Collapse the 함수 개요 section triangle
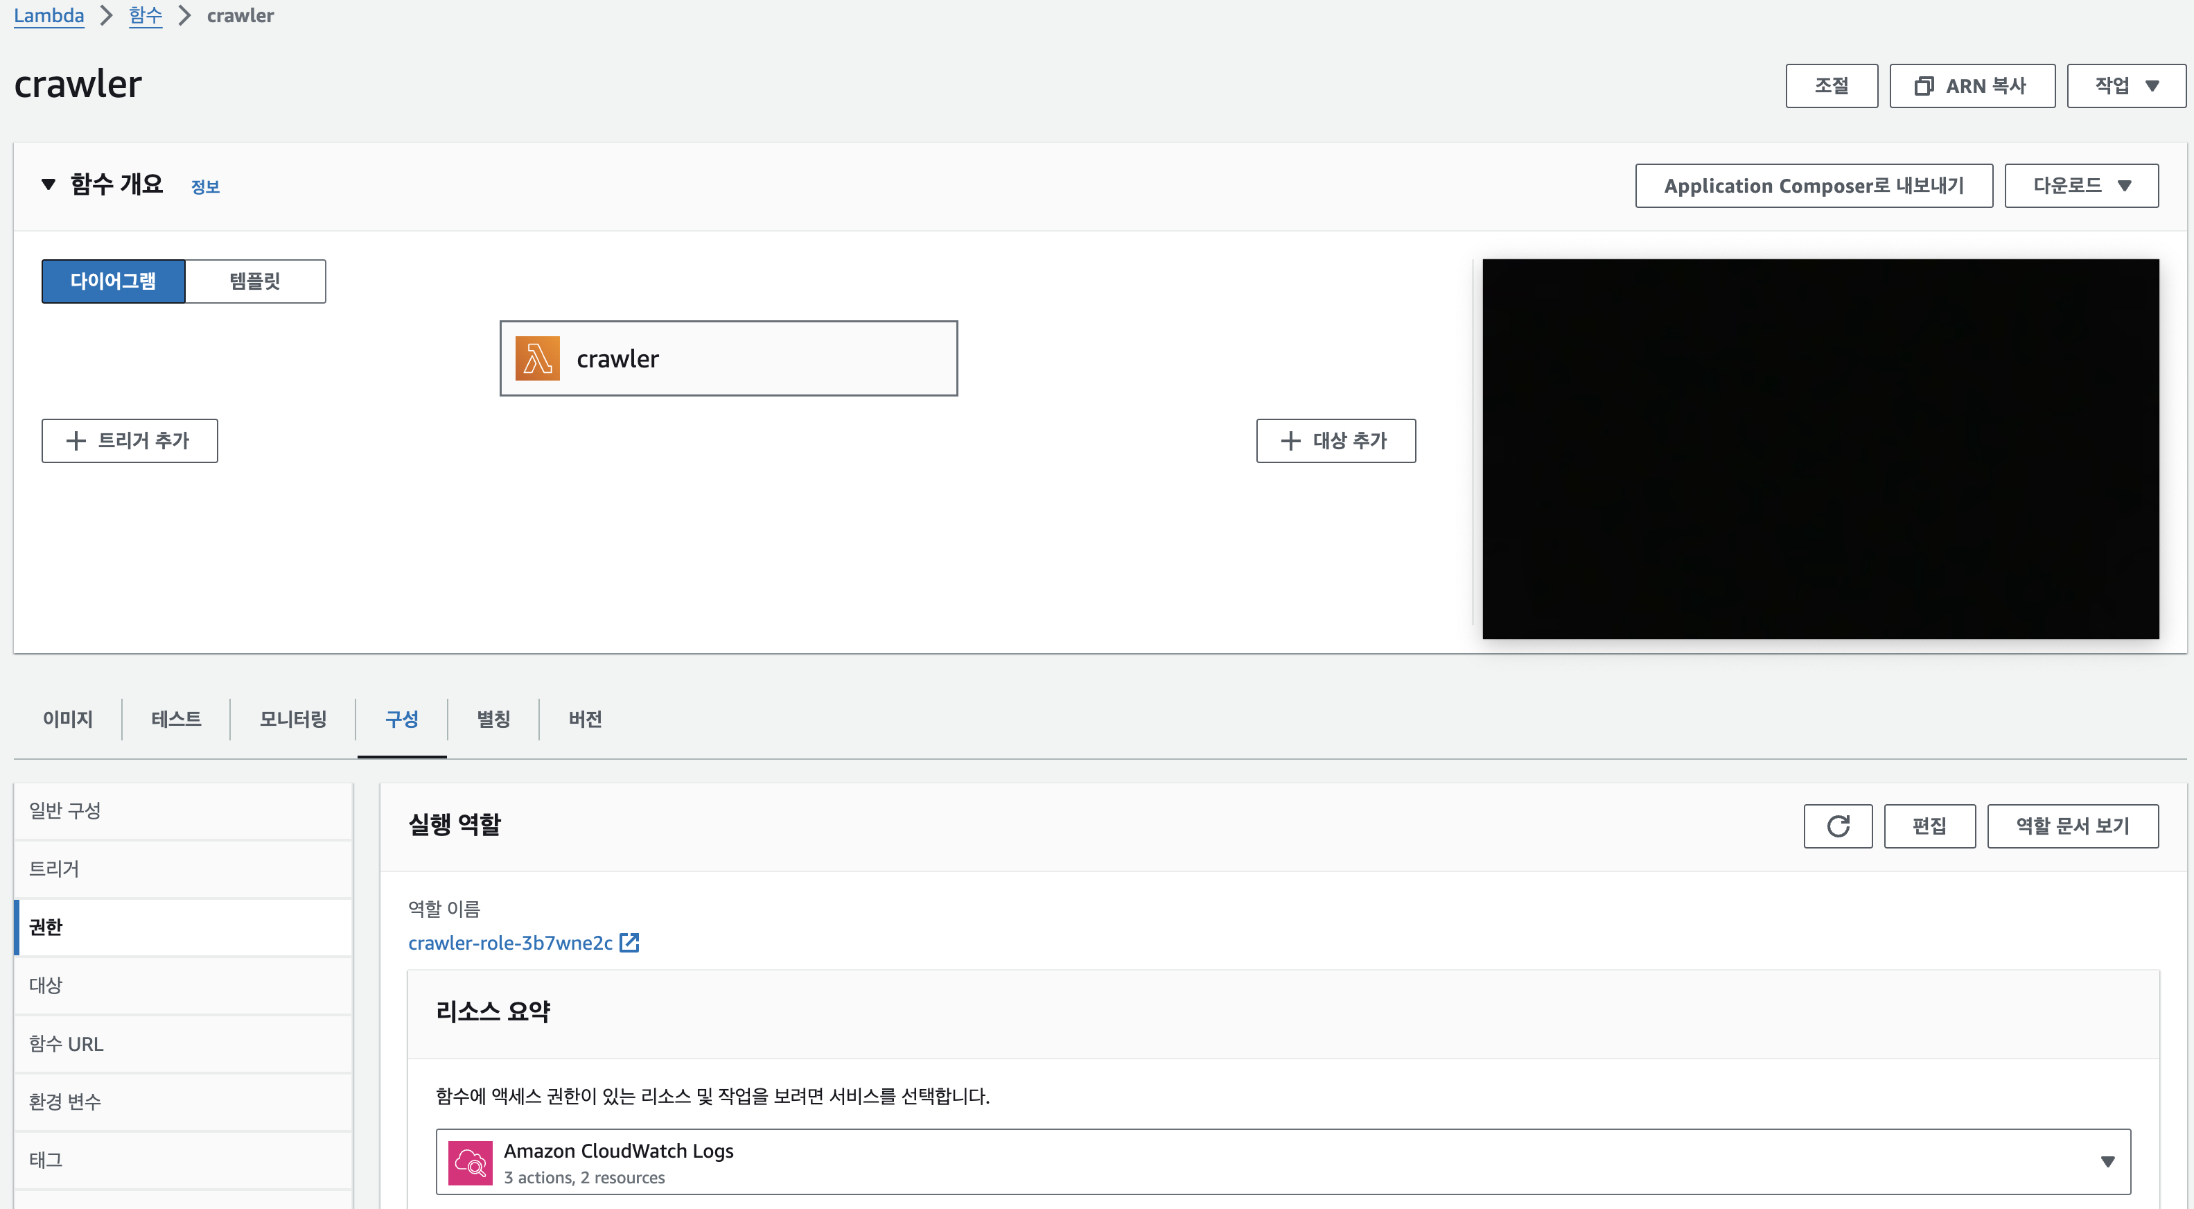 click(49, 184)
